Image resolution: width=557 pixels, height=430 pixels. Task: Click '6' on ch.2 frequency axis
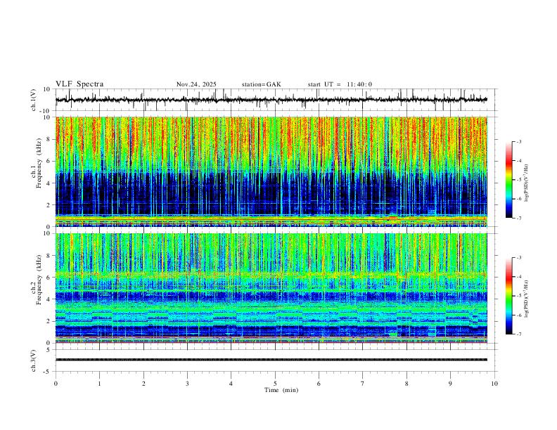click(x=49, y=277)
